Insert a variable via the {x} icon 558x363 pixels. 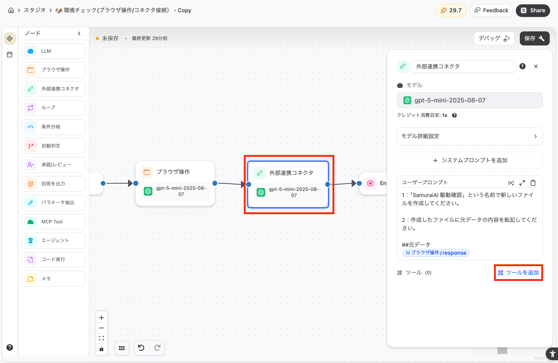click(511, 183)
